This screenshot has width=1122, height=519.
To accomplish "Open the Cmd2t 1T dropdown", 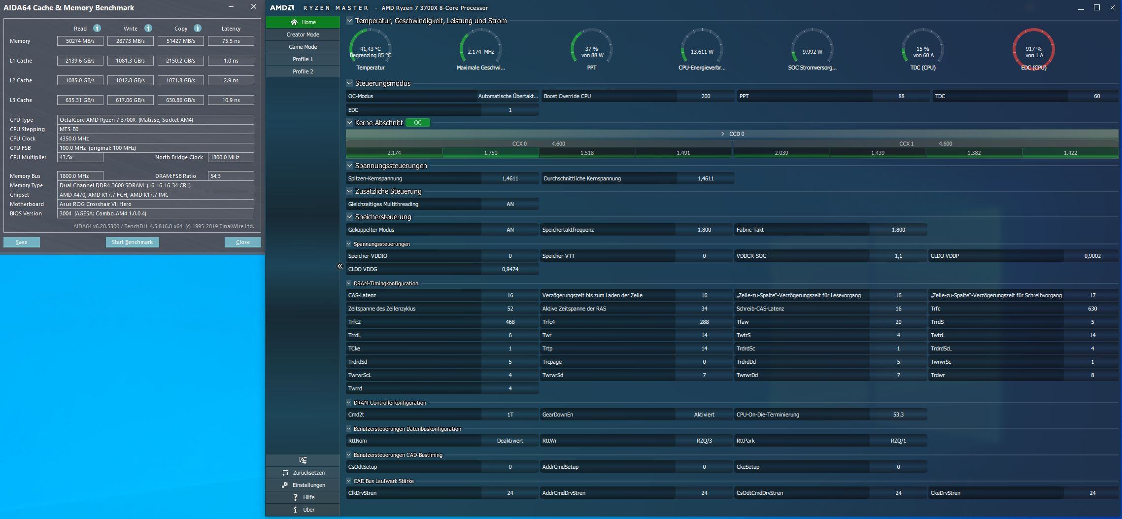I will 510,415.
